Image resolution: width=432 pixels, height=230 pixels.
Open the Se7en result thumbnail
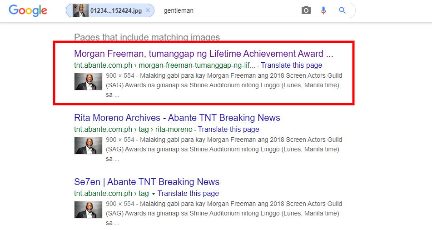pos(88,210)
